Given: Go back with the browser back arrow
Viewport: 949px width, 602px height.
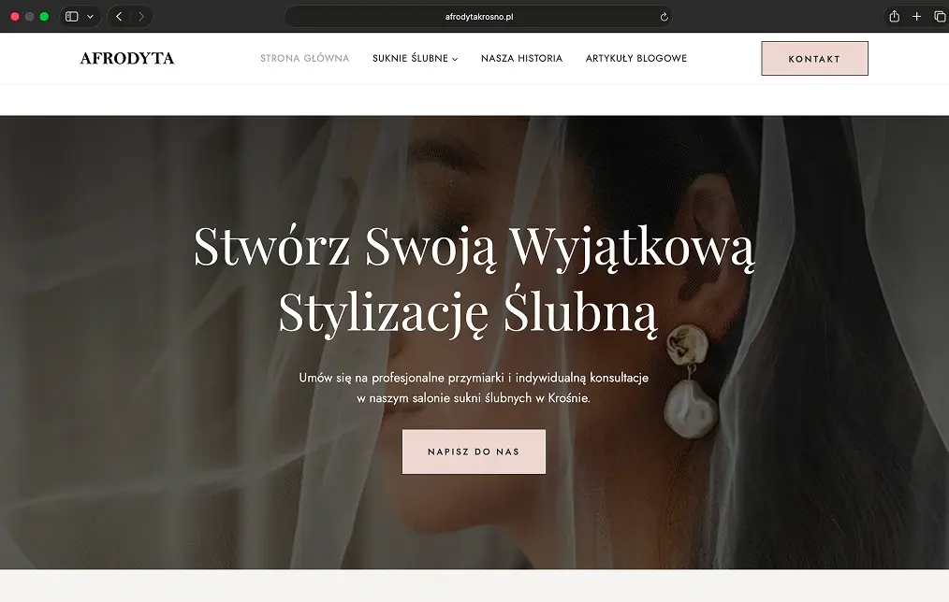Looking at the screenshot, I should [x=119, y=16].
